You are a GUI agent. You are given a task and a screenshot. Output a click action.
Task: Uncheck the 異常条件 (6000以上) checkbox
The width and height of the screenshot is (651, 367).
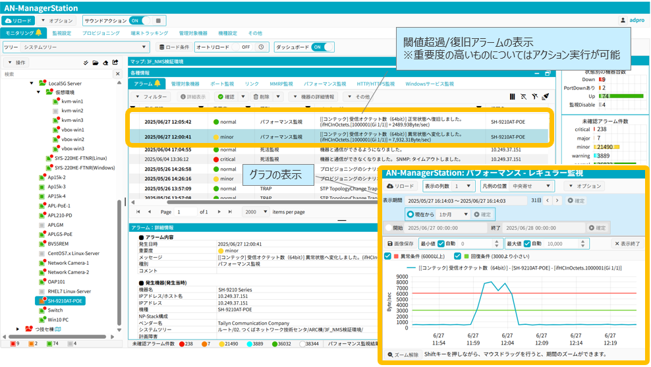388,256
